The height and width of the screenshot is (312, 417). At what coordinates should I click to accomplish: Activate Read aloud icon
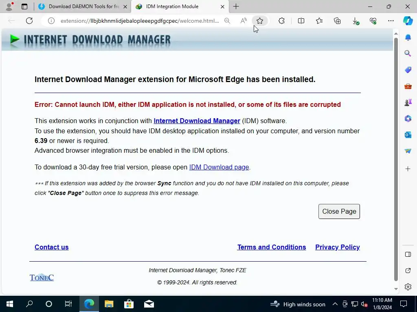point(244,21)
